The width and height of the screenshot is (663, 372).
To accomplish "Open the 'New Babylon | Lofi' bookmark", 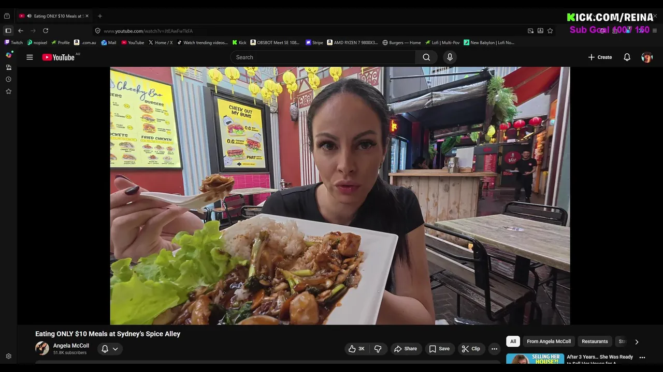I will [x=489, y=42].
